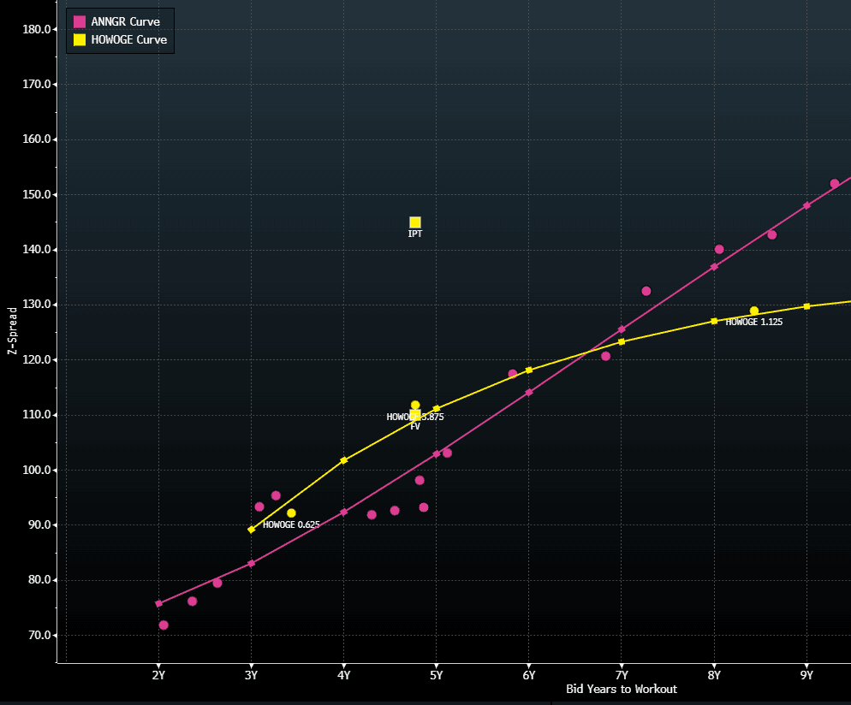Select the lowest pink dot near 2Y

point(164,625)
